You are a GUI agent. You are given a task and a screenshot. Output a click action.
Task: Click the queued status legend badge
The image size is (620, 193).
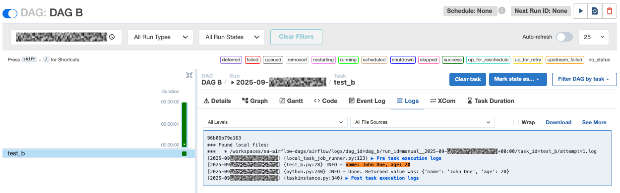click(273, 60)
